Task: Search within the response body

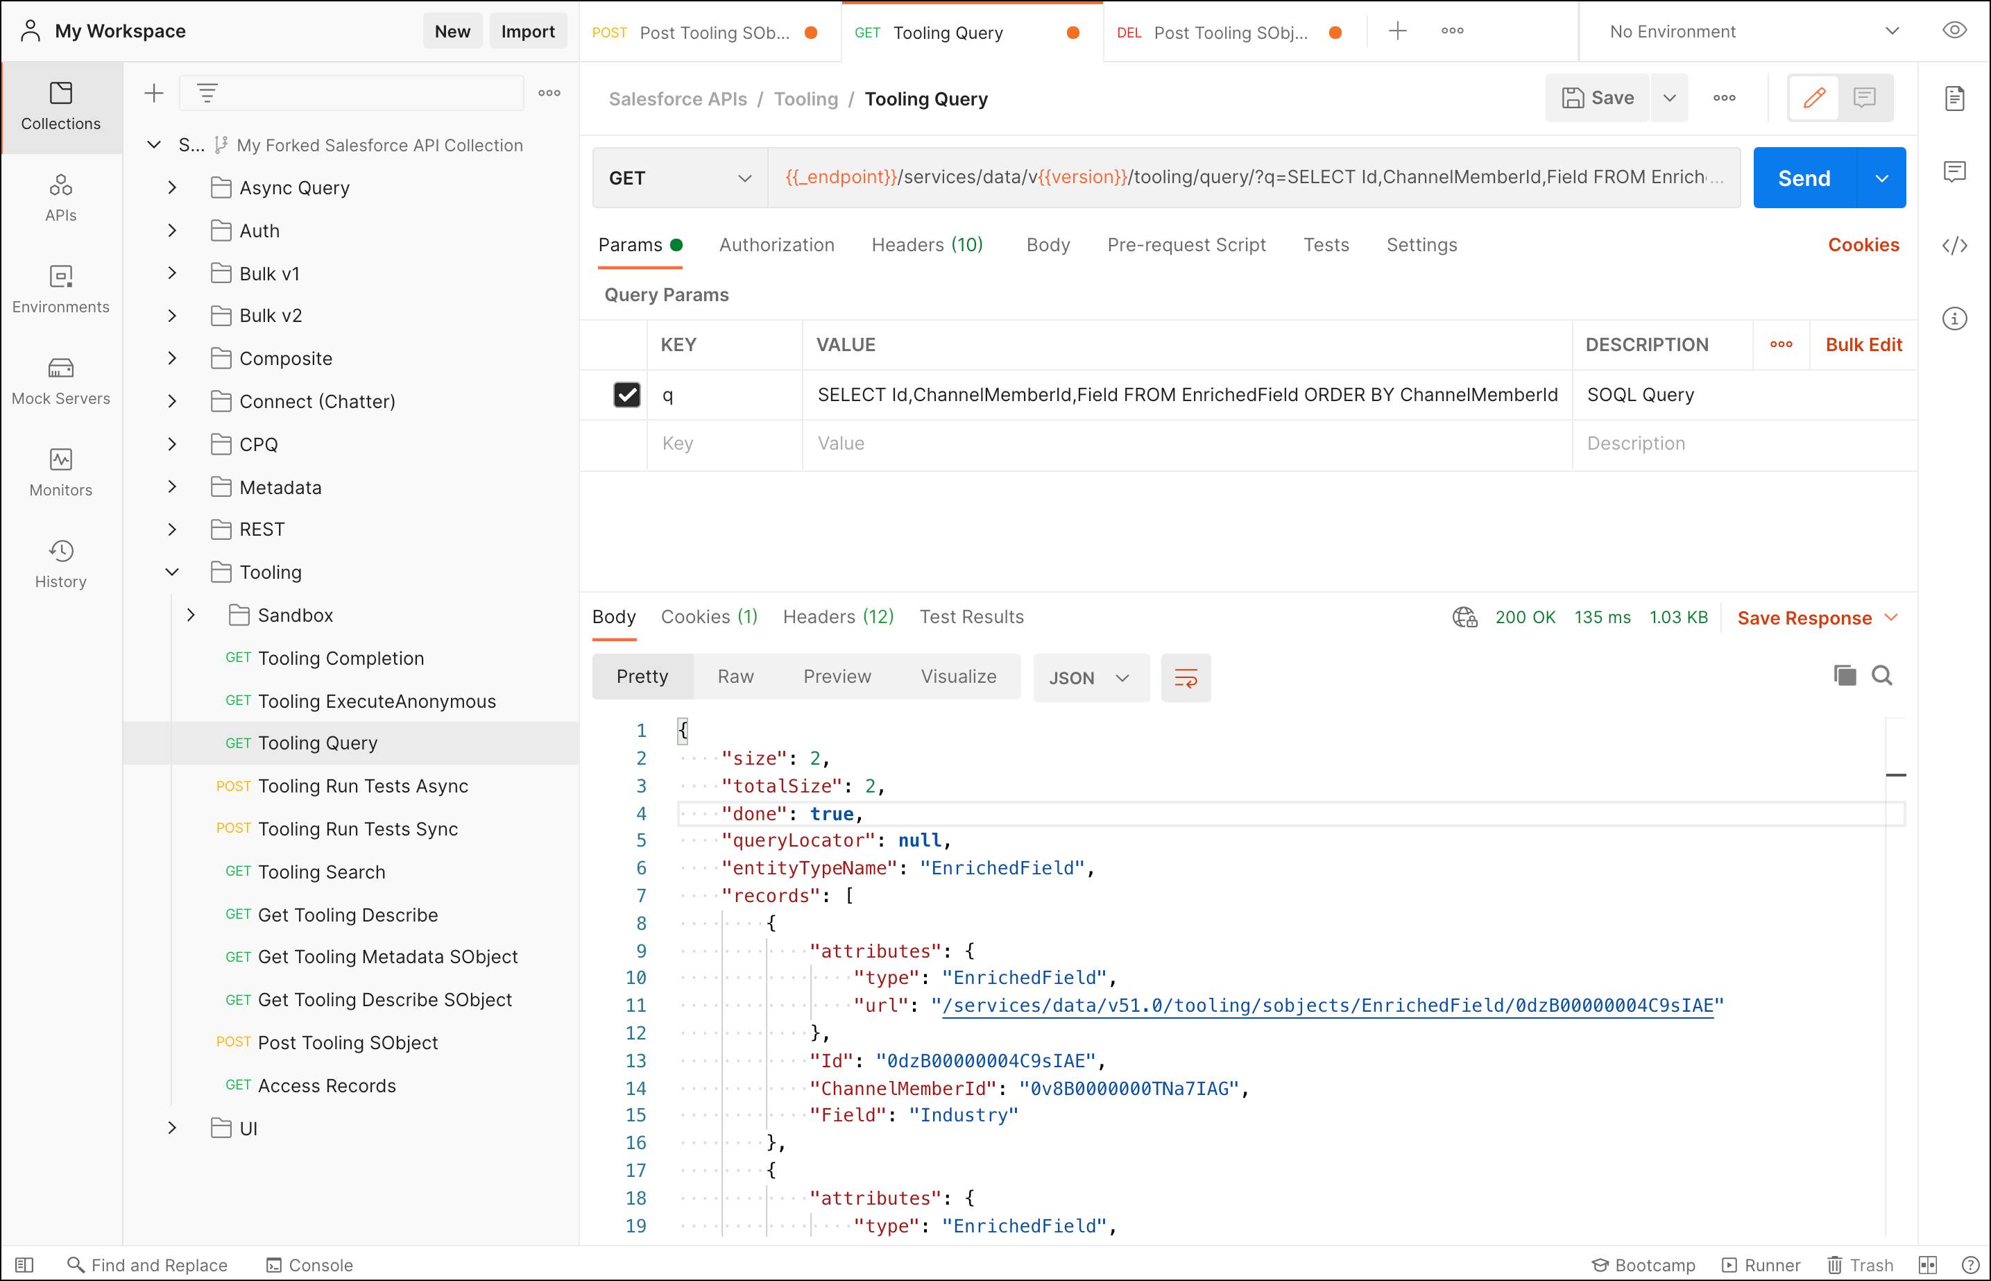Action: tap(1882, 675)
